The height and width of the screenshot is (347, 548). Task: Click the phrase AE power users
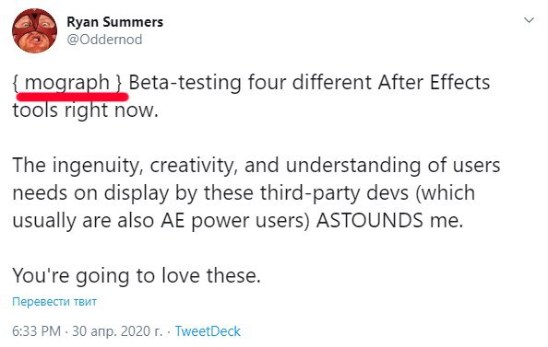point(235,221)
